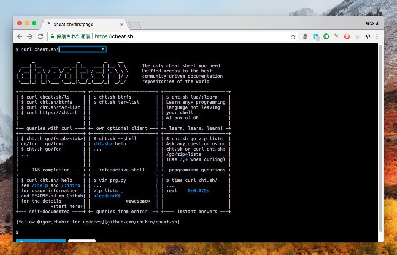The height and width of the screenshot is (255, 397).
Task: Click the "$ cht.sh lua/:learn" line
Action: coord(192,97)
